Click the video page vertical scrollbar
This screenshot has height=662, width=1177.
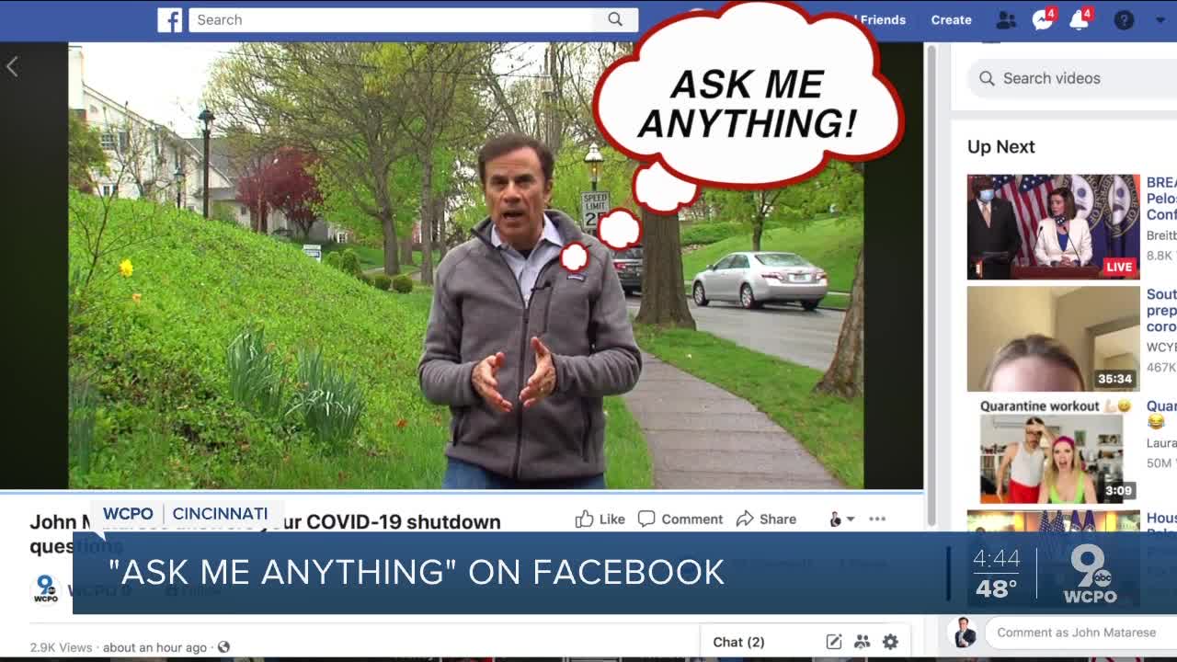(931, 285)
